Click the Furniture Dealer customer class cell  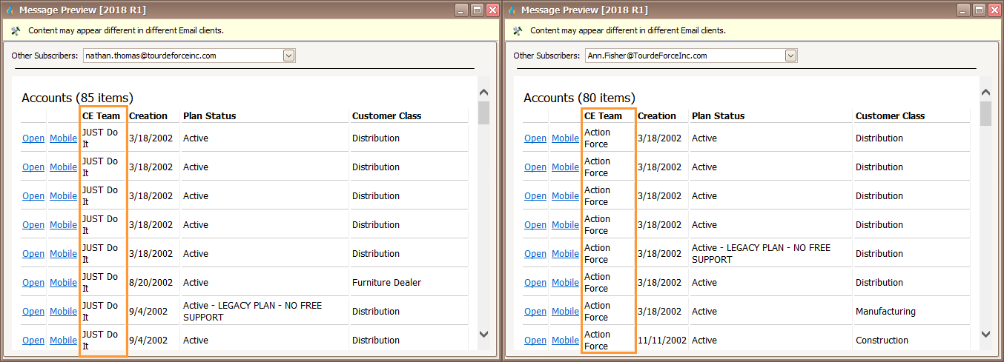[x=386, y=282]
